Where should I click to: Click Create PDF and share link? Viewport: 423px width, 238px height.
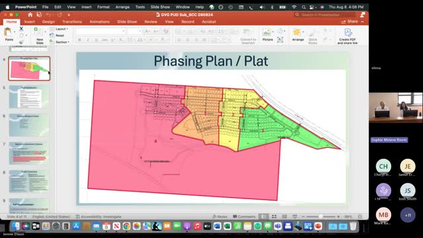pyautogui.click(x=348, y=36)
